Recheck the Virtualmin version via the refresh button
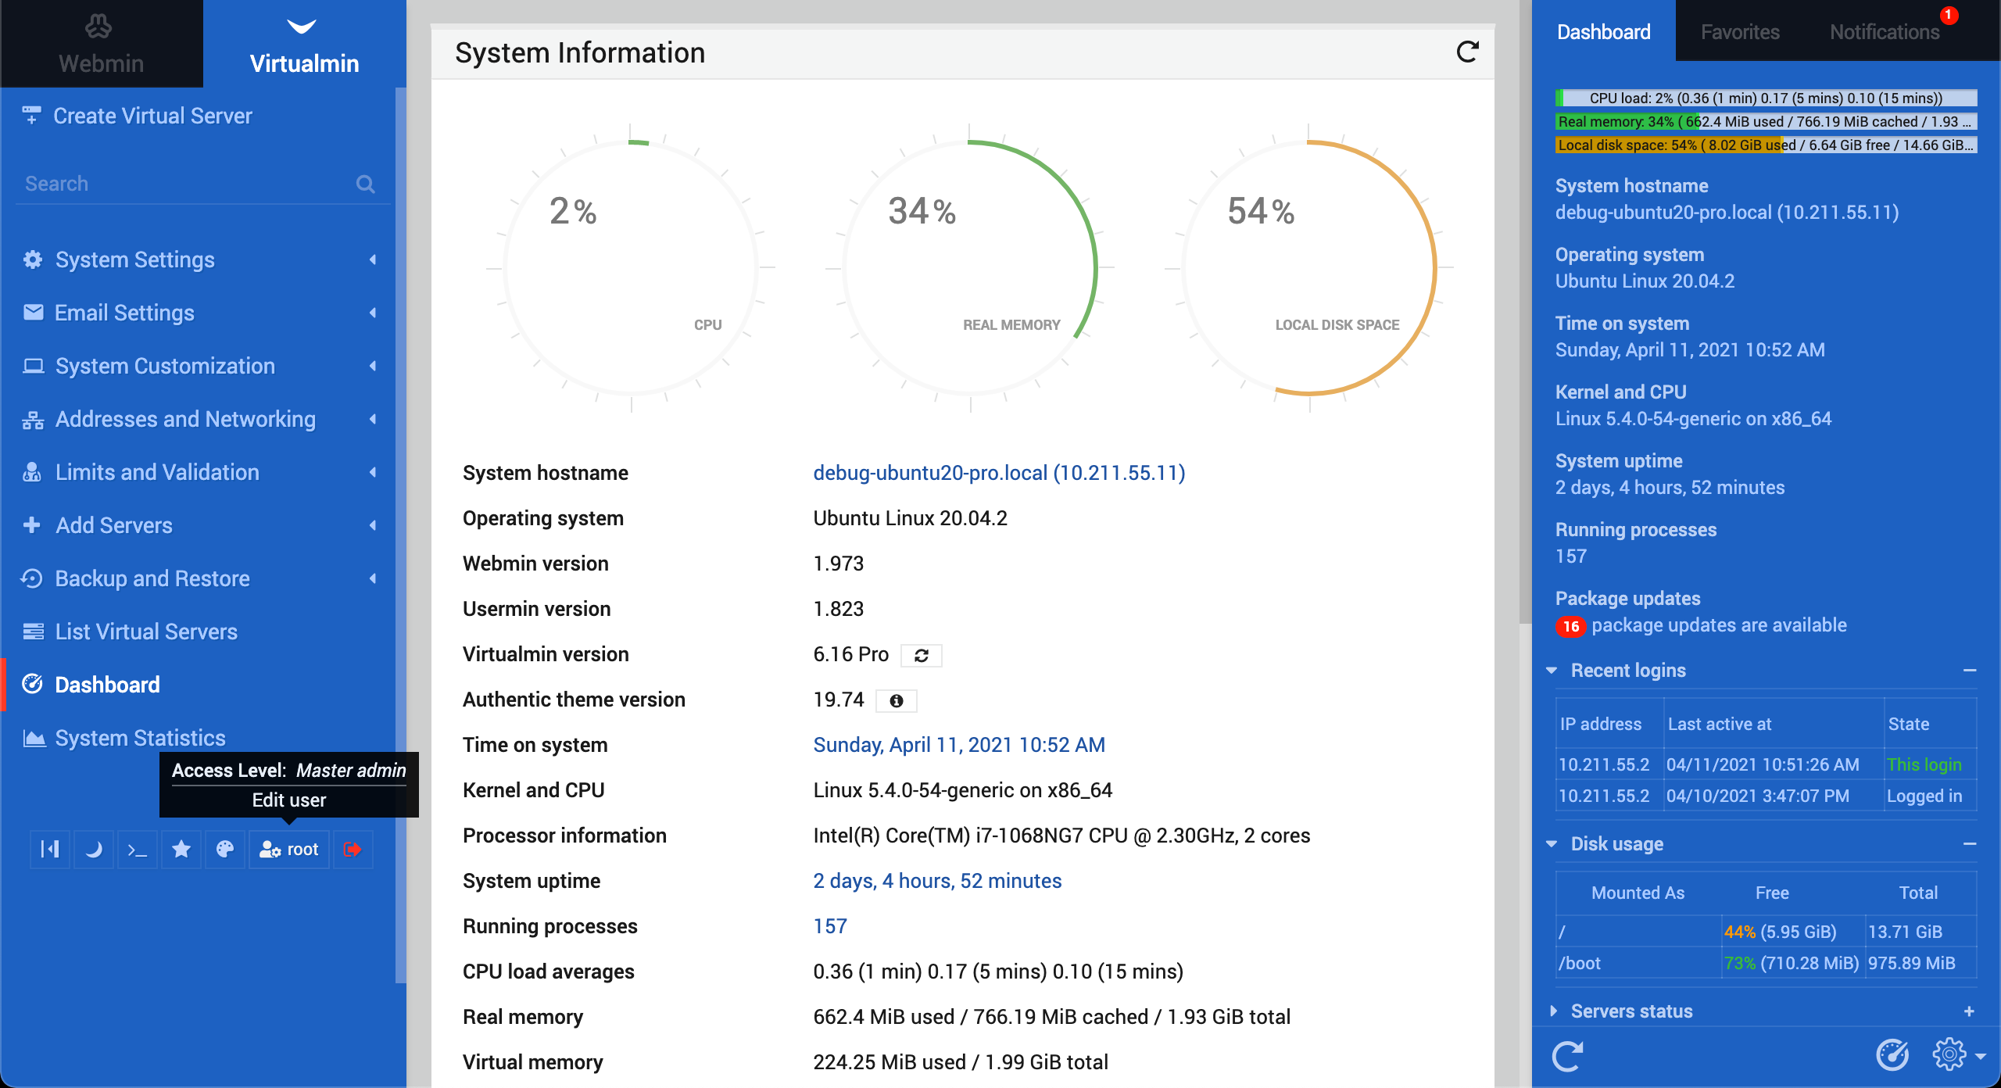 (x=922, y=655)
